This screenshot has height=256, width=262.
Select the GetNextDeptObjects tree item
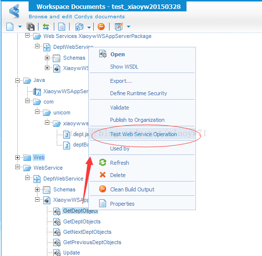87,232
